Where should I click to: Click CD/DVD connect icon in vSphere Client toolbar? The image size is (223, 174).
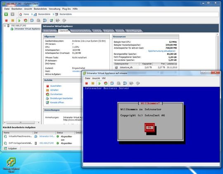tap(64, 21)
